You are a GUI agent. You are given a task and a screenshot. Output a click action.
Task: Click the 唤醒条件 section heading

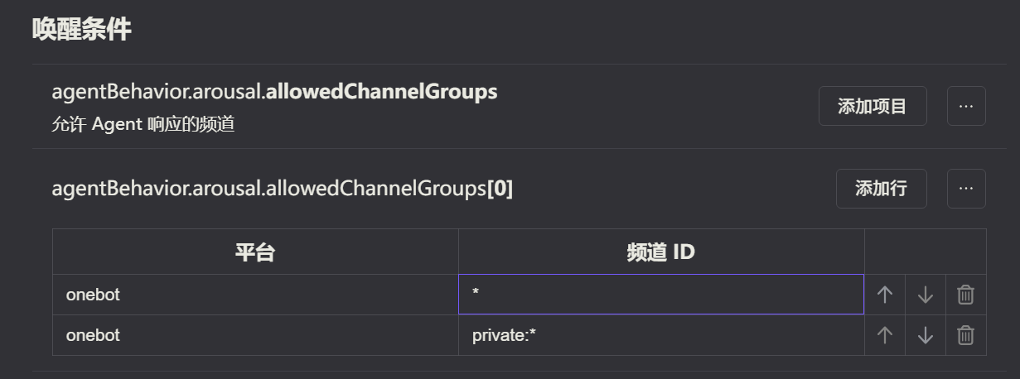coord(81,30)
